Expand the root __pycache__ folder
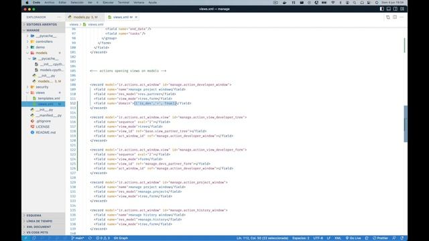 point(43,35)
